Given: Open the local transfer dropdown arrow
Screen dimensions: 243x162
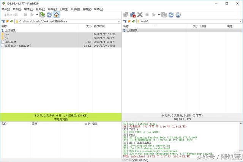Looking at the screenshot, I should (x=37, y=15).
